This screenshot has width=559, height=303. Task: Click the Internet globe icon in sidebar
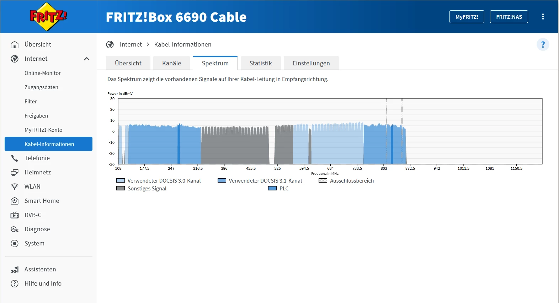click(15, 59)
